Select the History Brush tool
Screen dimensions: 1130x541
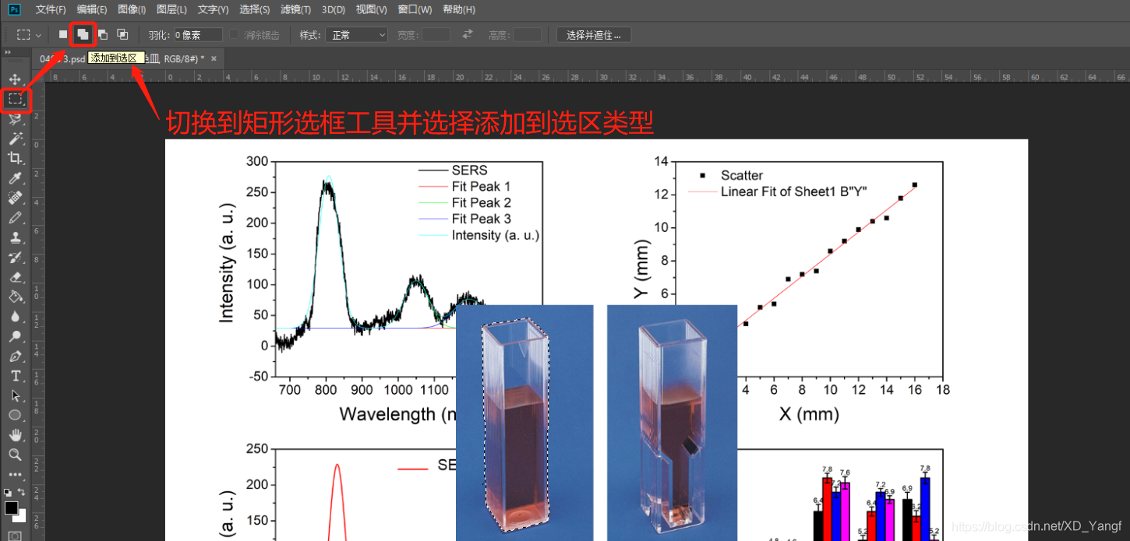15,258
